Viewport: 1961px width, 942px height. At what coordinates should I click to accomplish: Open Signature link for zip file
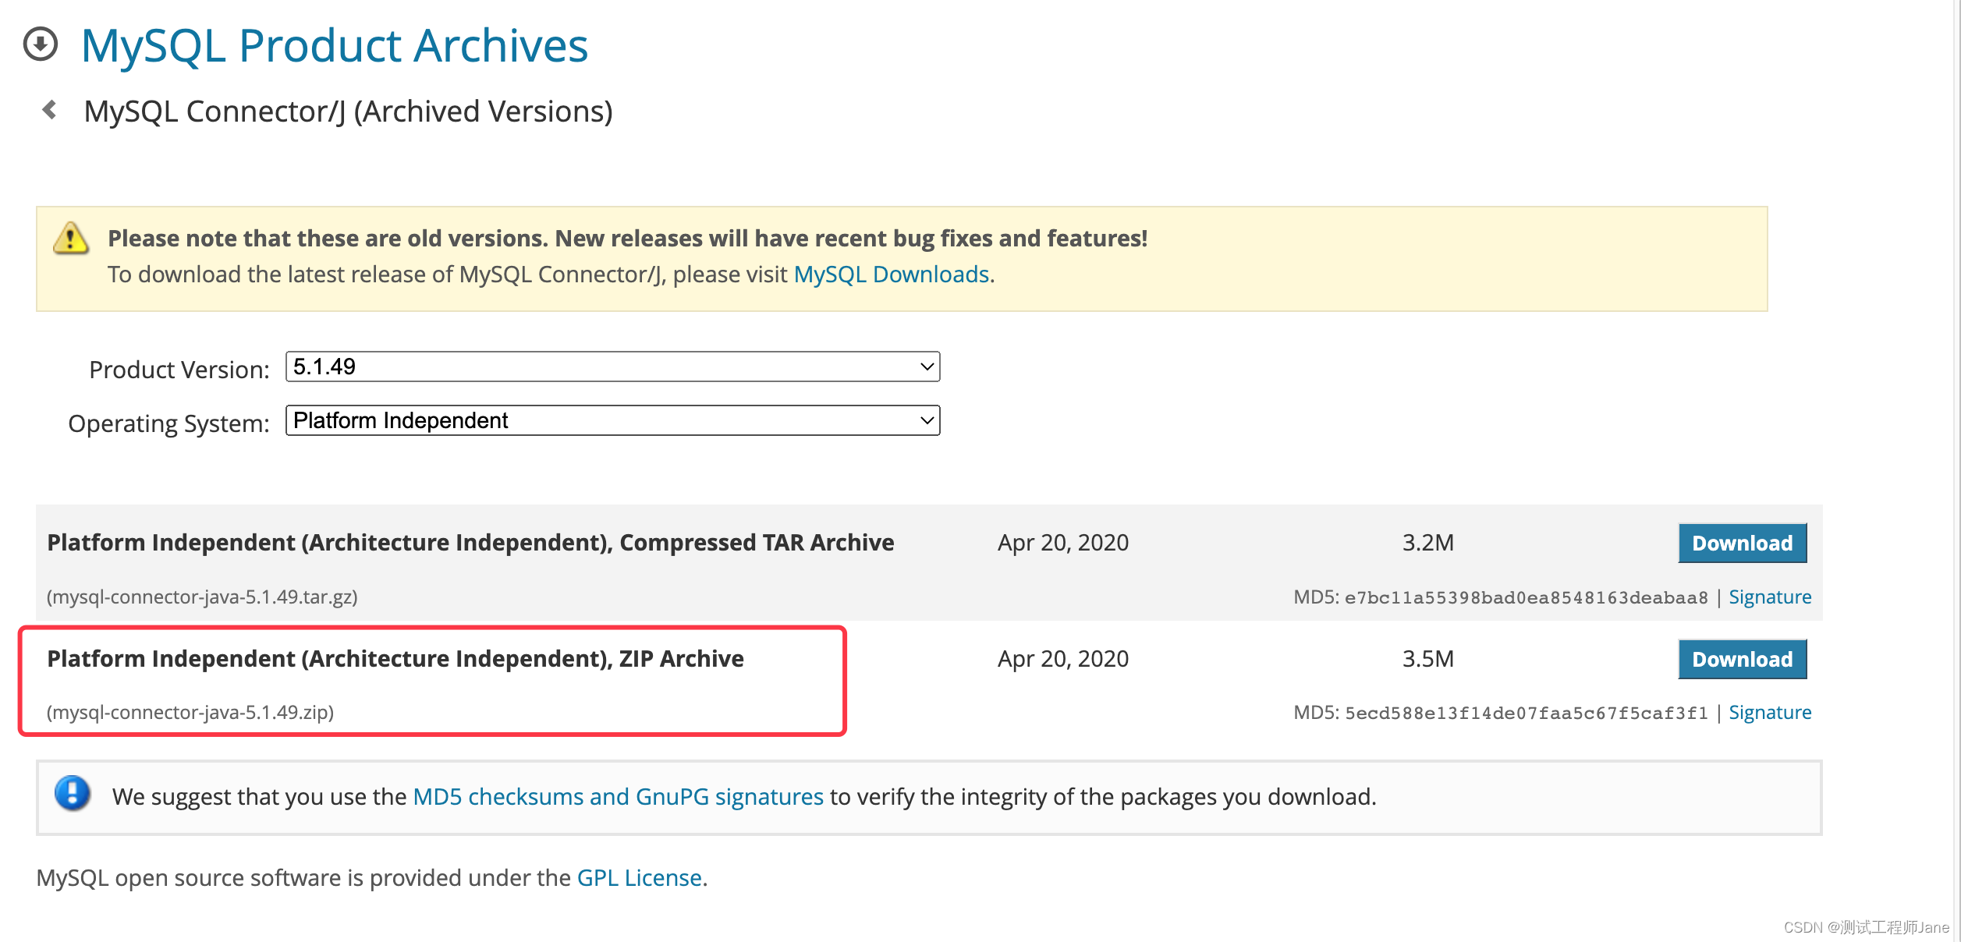pyautogui.click(x=1770, y=712)
